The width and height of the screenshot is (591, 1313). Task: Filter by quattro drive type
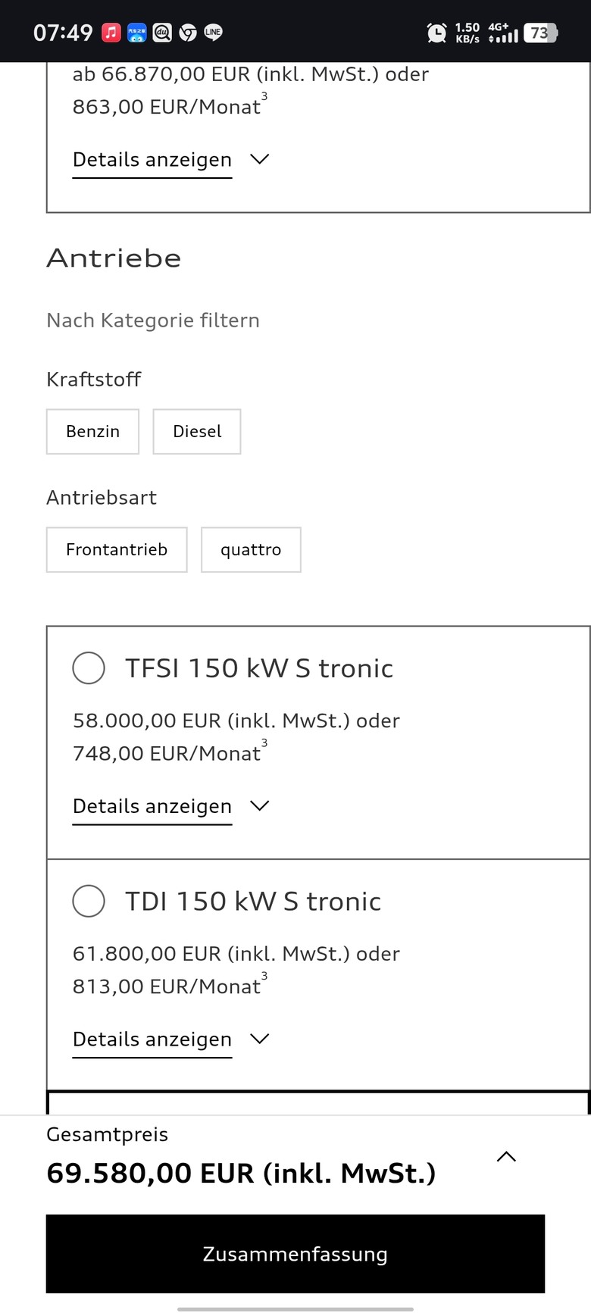point(251,550)
